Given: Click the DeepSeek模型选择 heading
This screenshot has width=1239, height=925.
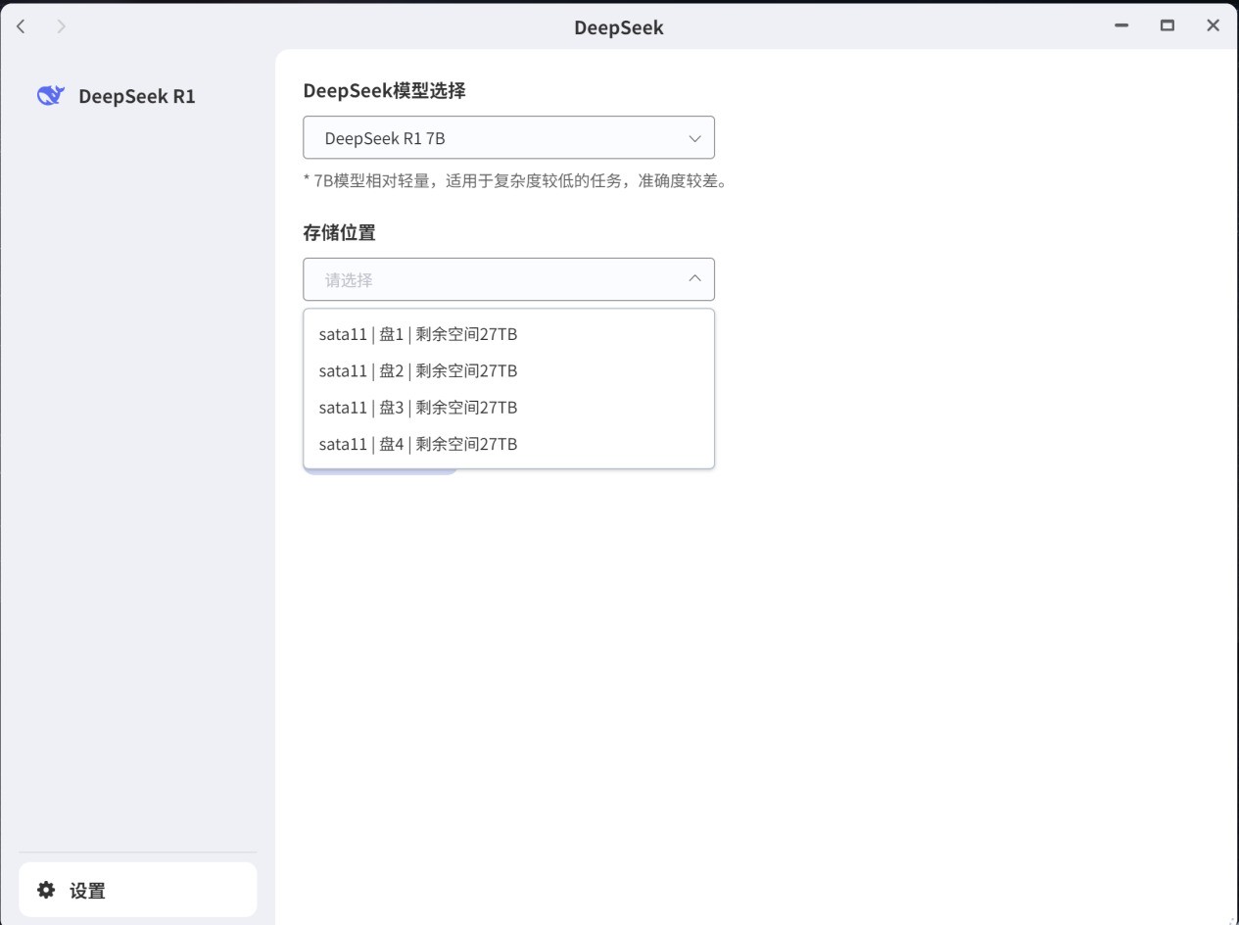Looking at the screenshot, I should [x=384, y=91].
